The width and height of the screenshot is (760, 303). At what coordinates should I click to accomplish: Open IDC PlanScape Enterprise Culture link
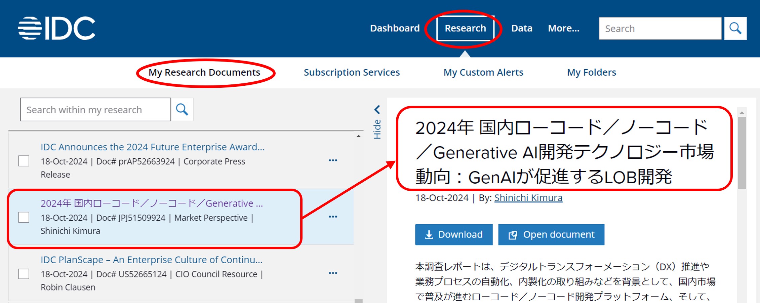pyautogui.click(x=152, y=260)
